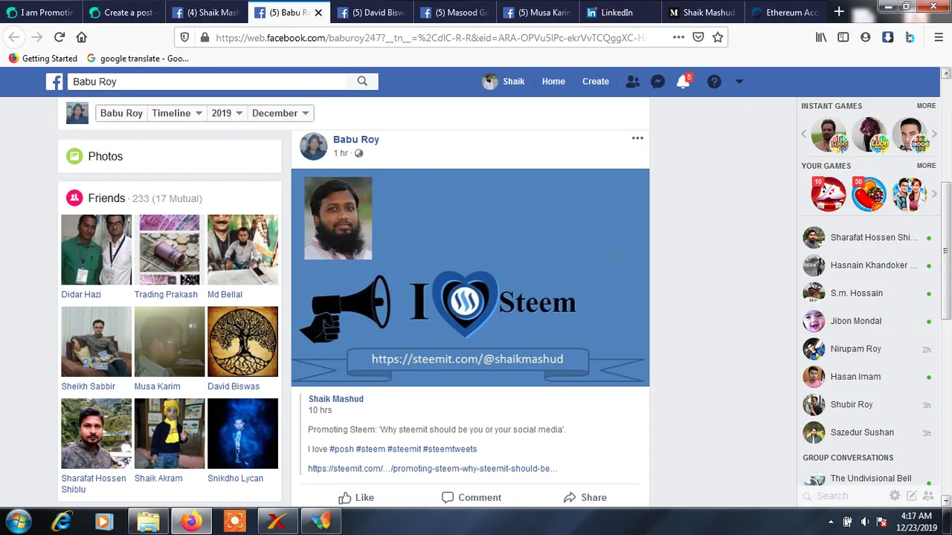Click Babu Roy profile button

click(121, 113)
